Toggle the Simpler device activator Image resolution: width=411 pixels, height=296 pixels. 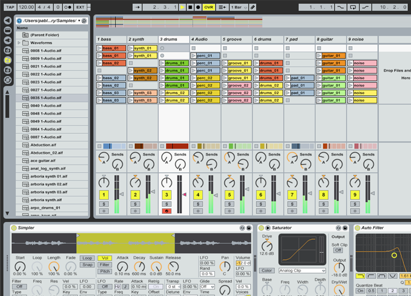(14, 228)
